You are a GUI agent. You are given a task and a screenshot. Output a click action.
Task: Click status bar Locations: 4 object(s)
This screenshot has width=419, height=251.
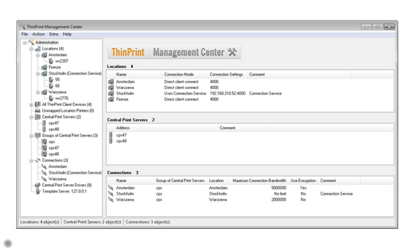40,222
